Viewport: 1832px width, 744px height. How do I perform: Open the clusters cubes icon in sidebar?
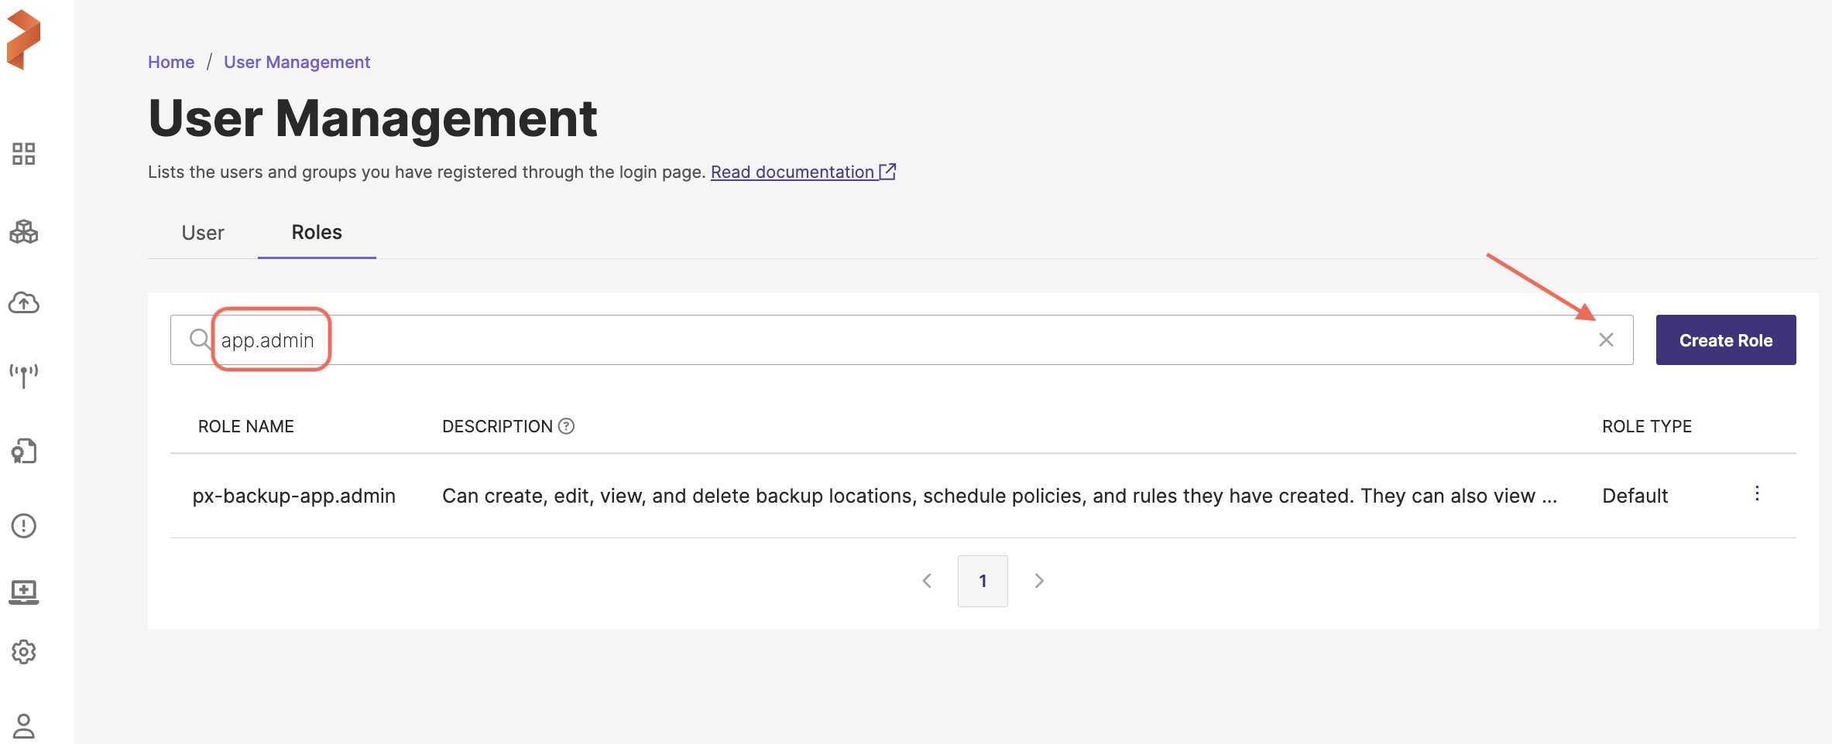pyautogui.click(x=23, y=231)
